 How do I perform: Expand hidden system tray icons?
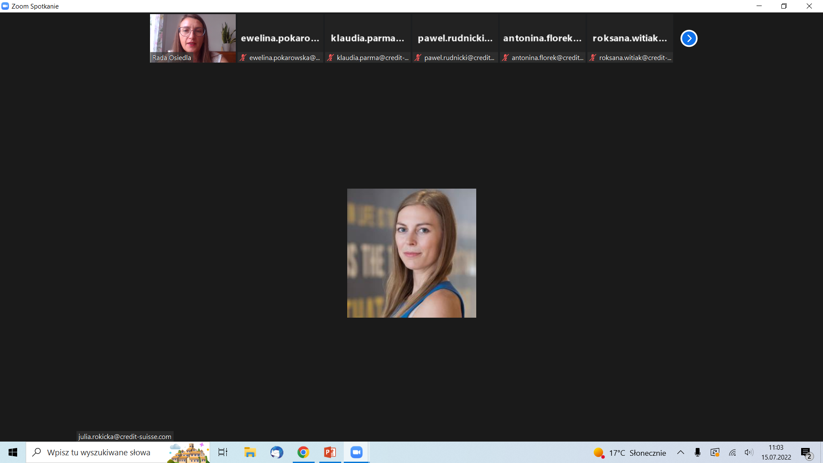[x=680, y=452]
